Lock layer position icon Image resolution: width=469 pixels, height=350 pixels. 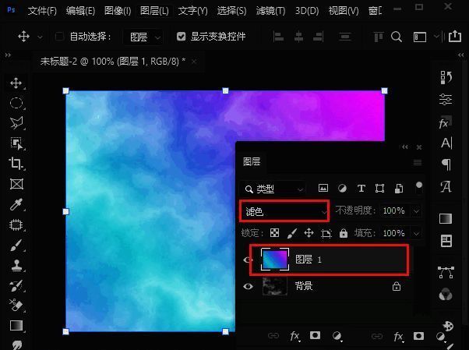tap(309, 232)
